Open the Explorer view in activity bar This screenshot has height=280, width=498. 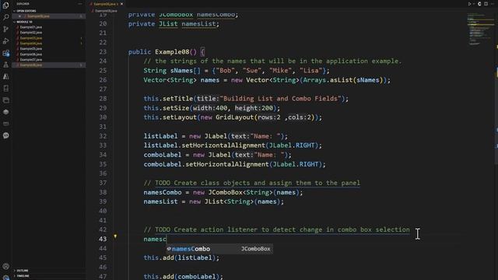5,5
